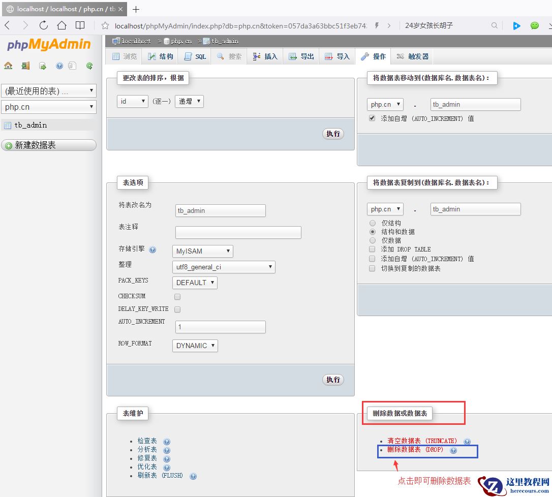Open phpMyAdmin home icon in sidebar
The height and width of the screenshot is (497, 552).
(8, 66)
